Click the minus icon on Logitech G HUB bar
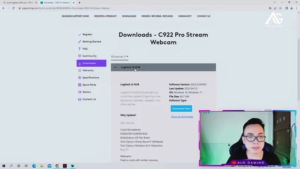This screenshot has height=169, width=300. 115,67
